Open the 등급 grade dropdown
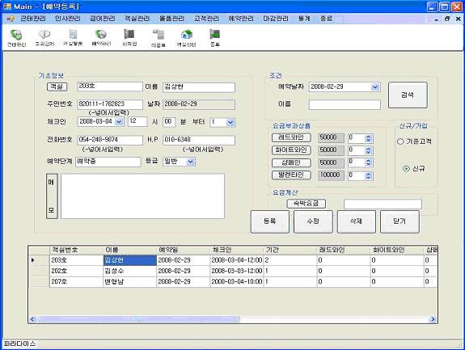Viewport: 465px width, 350px height. pos(190,162)
